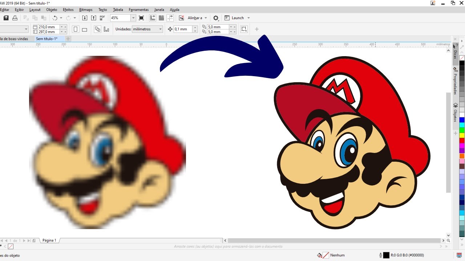Click the account sign-in icon
Image resolution: width=465 pixels, height=261 pixels.
pos(433,3)
